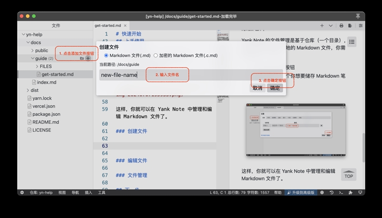
Task: Toggle the outline list icon in the preview
Action: point(351,42)
